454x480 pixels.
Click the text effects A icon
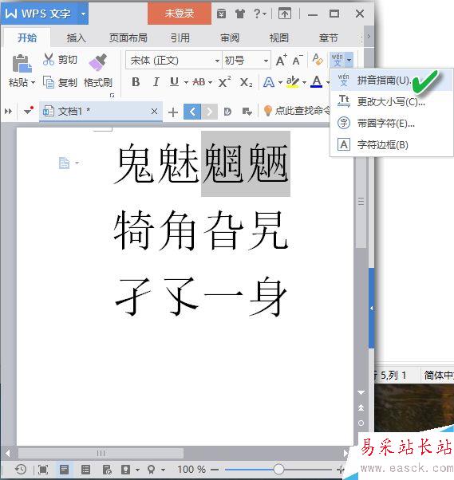269,82
